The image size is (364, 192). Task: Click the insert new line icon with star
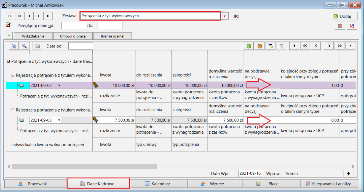tap(271, 46)
